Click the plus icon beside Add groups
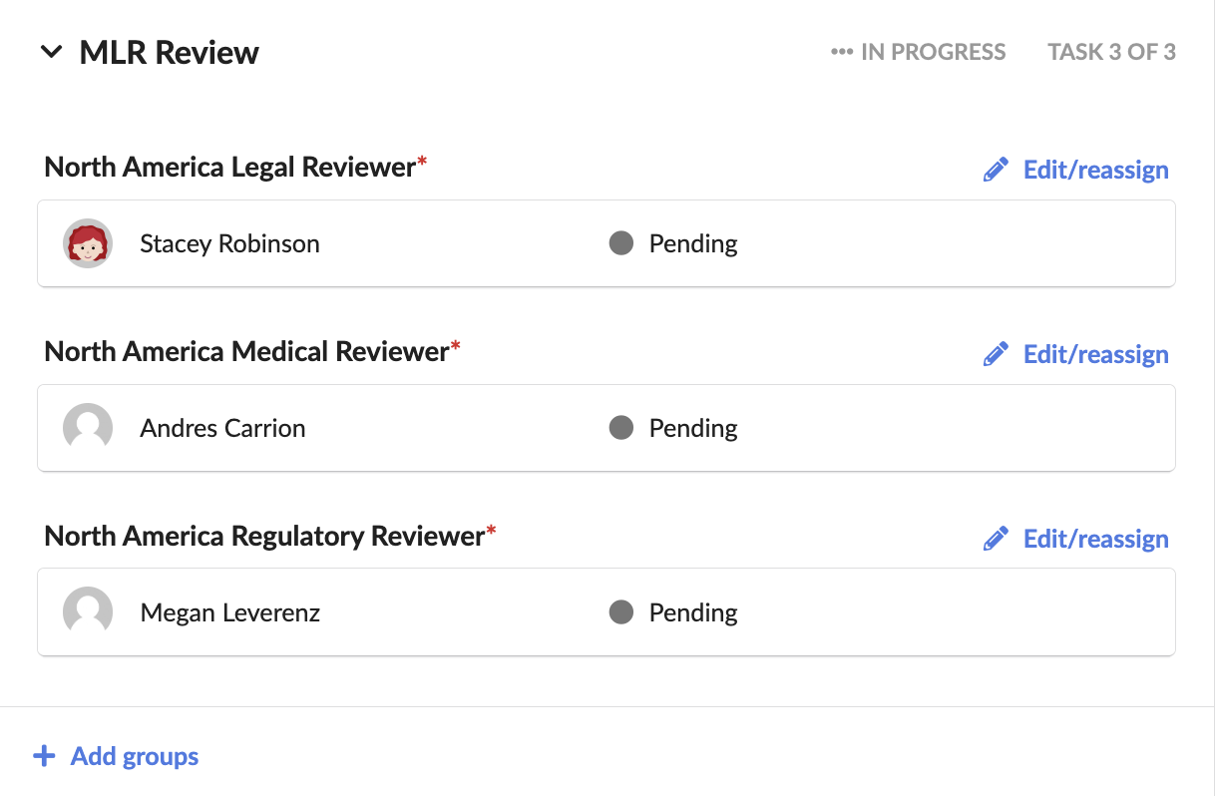 (x=44, y=756)
